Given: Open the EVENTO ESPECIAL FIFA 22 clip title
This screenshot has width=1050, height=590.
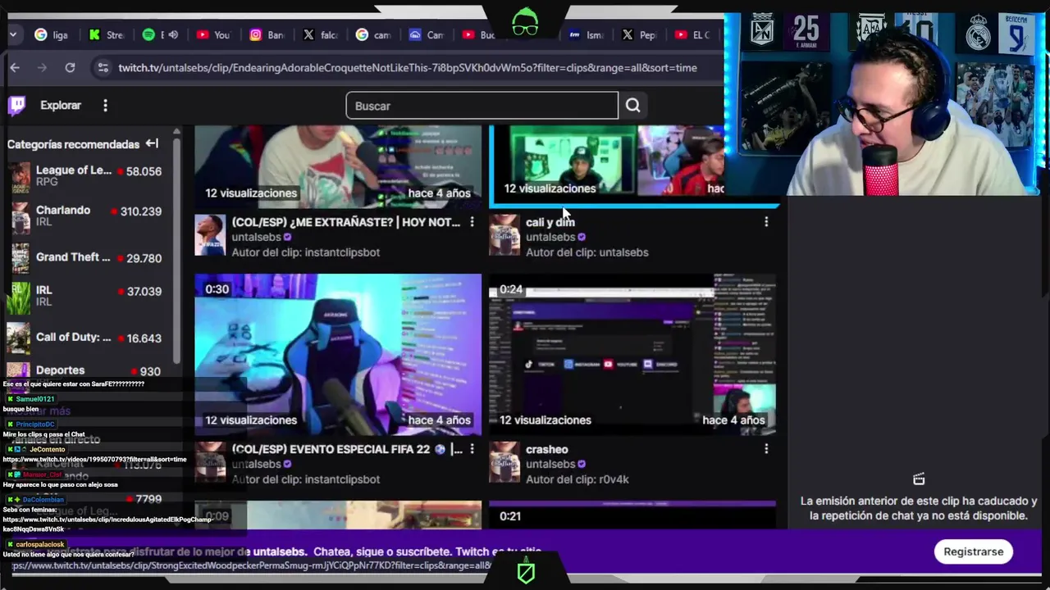Looking at the screenshot, I should pyautogui.click(x=347, y=449).
